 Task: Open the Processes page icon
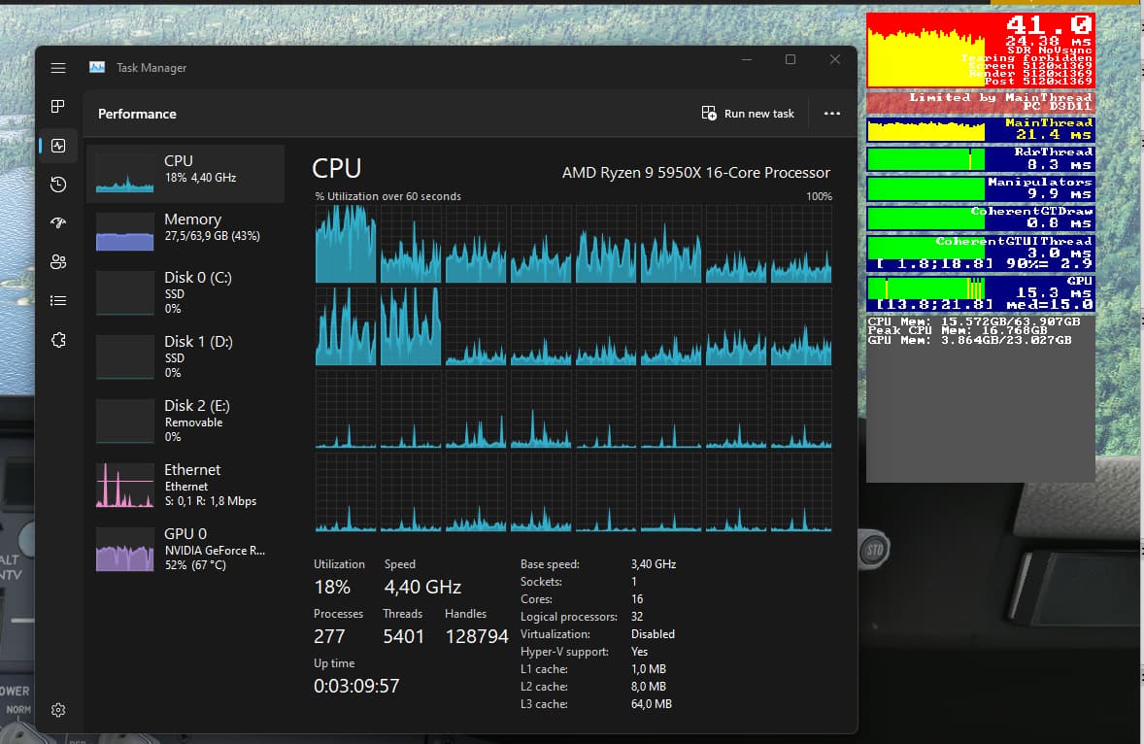(x=58, y=107)
